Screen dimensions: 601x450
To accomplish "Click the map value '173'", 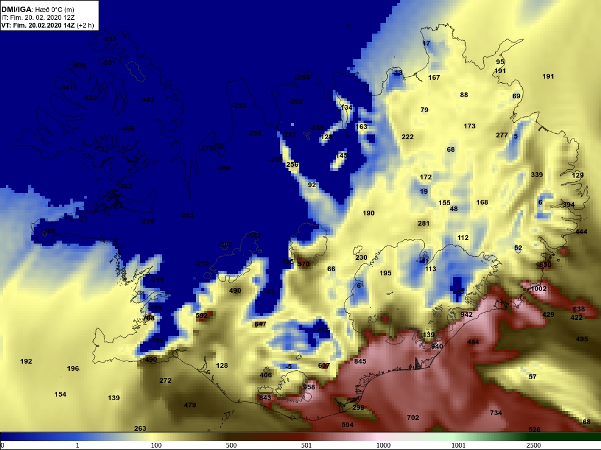I will 469,126.
